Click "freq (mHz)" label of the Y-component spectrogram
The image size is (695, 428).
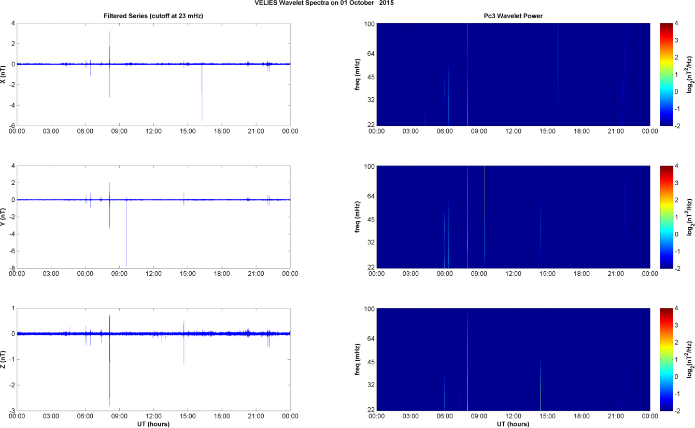click(358, 217)
